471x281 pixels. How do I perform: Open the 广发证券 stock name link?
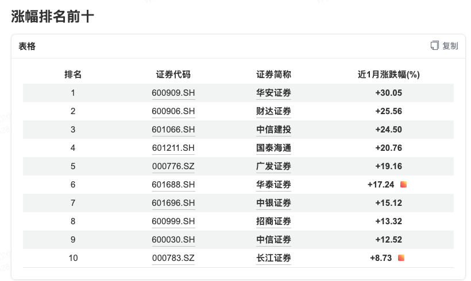[x=273, y=166]
